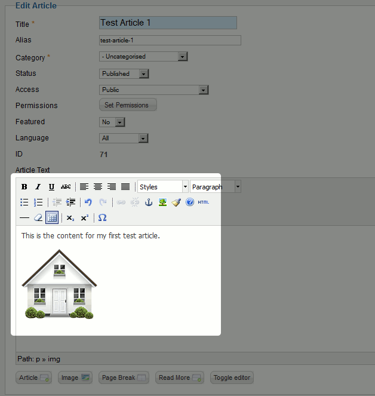Click the text 'This is the content for my first test article.'

(91, 236)
